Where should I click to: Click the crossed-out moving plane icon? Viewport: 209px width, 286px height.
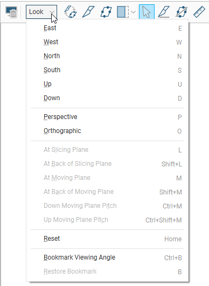point(182,12)
